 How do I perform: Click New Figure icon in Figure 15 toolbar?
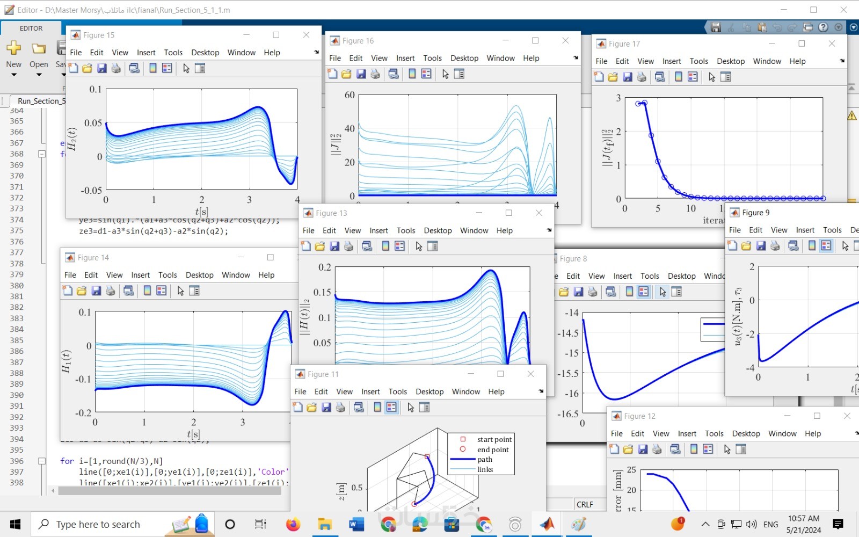pyautogui.click(x=73, y=68)
